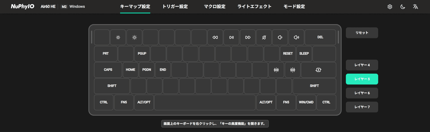This screenshot has height=132, width=430.
Task: Select the ALT/OPT key right of spacebar
Action: (x=266, y=102)
